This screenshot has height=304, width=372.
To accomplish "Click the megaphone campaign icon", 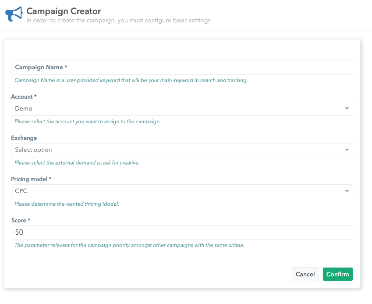I will click(13, 14).
